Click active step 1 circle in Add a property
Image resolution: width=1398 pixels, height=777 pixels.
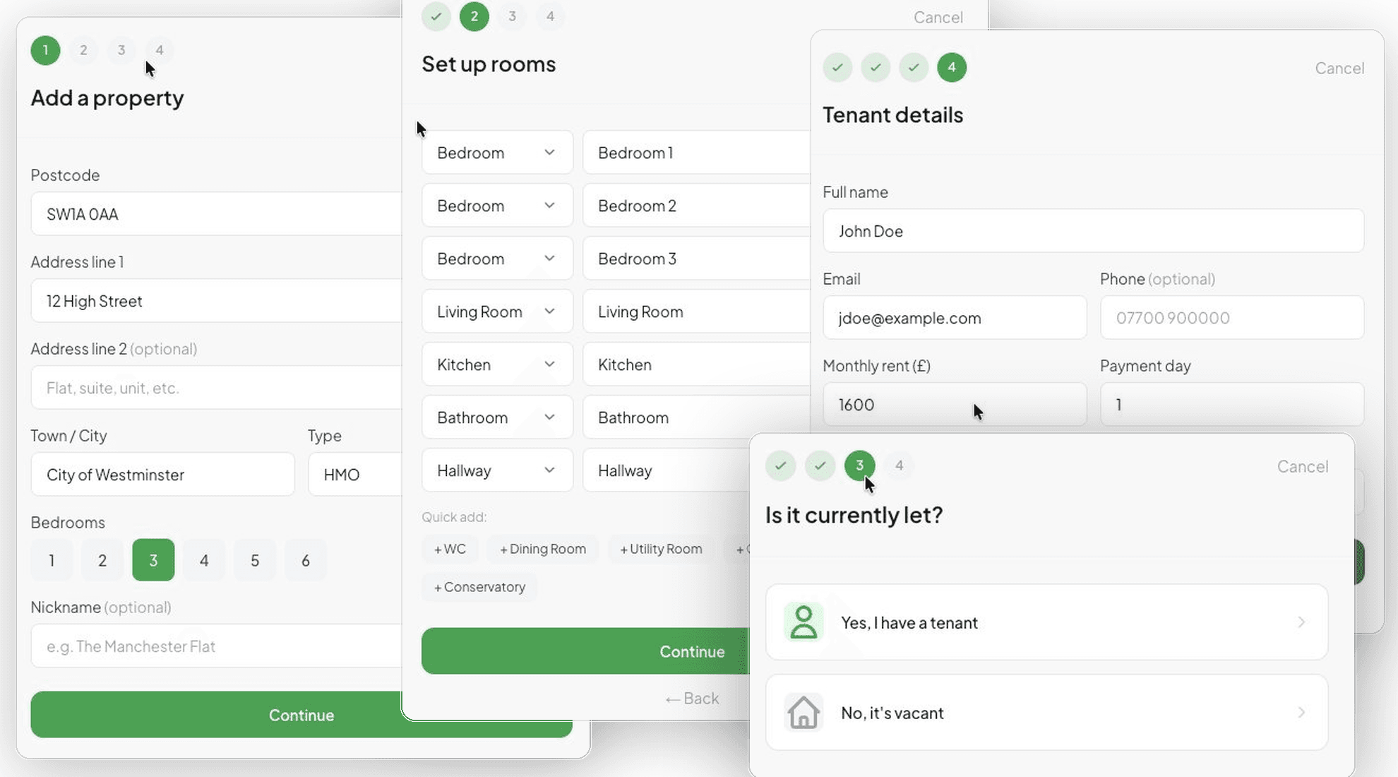45,50
